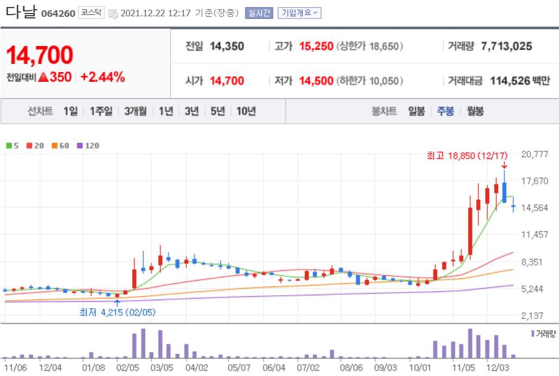
Task: Click the clock refresh icon beside the timestamp
Action: (114, 12)
